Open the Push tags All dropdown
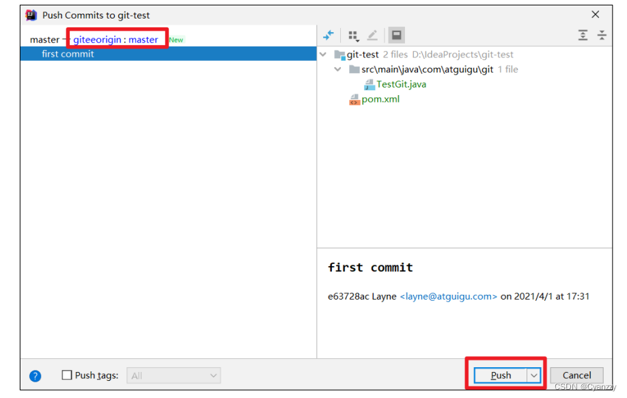Viewport: 627px width, 398px height. [173, 375]
